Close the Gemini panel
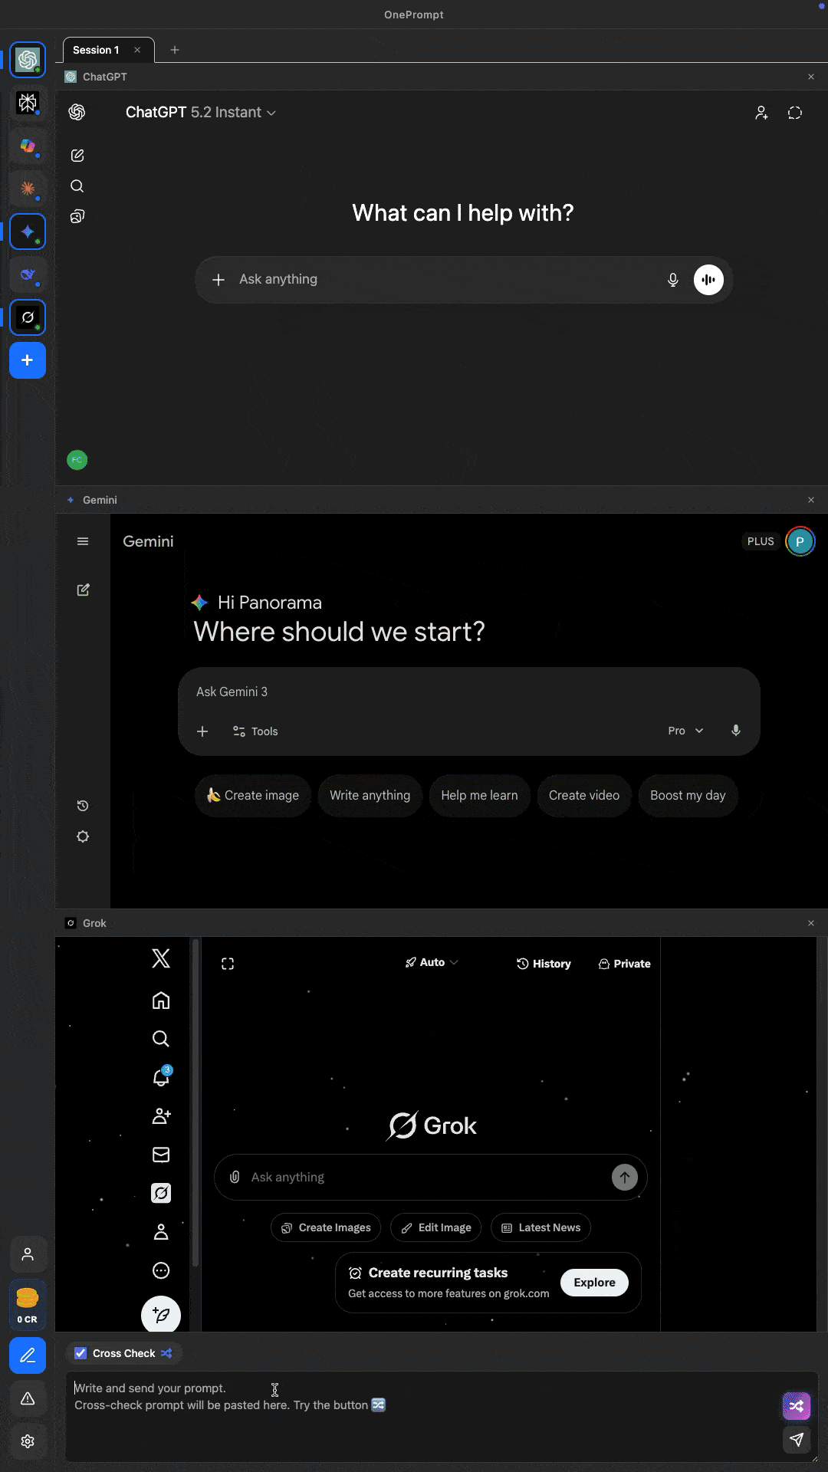This screenshot has width=828, height=1472. [x=811, y=500]
